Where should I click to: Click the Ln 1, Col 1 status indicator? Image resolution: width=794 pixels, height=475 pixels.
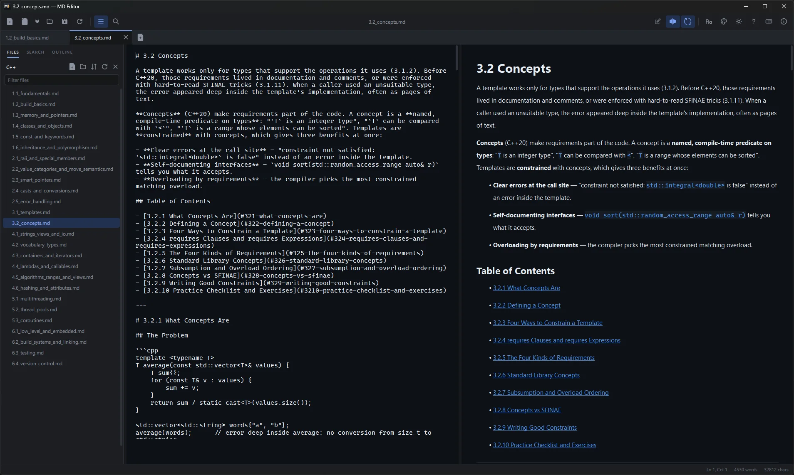717,470
